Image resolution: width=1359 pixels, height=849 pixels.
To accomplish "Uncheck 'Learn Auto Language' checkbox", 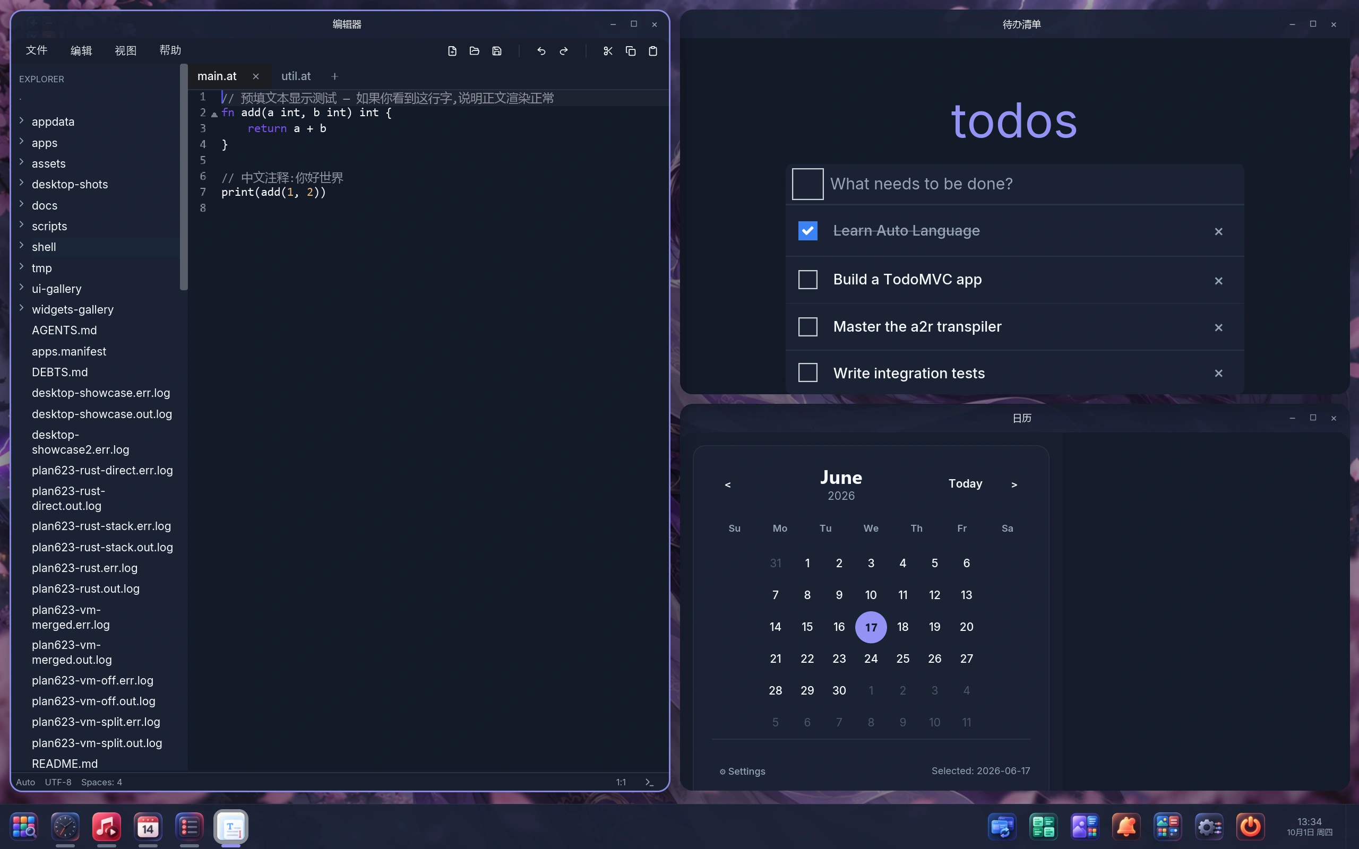I will (808, 231).
